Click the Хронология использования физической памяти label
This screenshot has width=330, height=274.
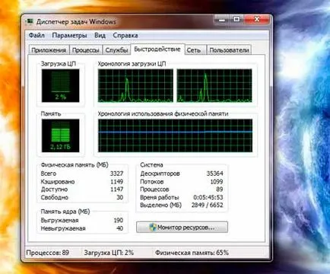163,114
